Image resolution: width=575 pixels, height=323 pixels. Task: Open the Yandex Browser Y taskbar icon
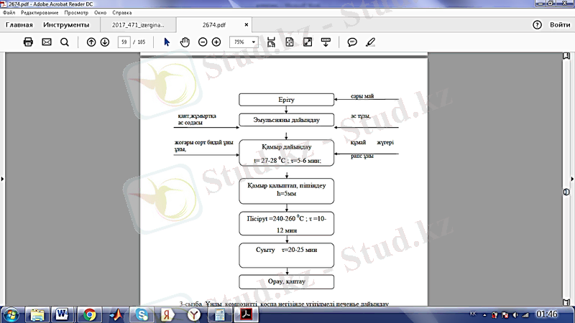tap(194, 315)
